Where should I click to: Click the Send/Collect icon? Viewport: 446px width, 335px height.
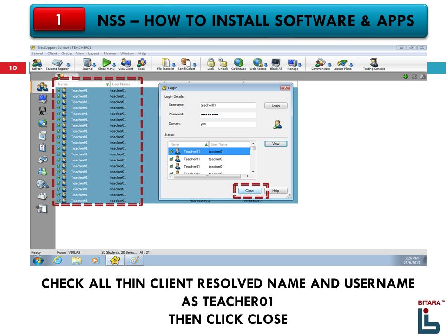point(186,64)
